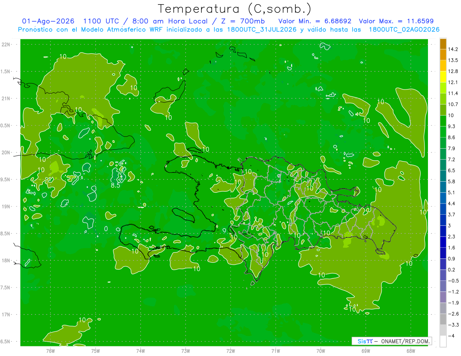Click the "7.9" colorbar value
The width and height of the screenshot is (461, 356).
[452, 148]
